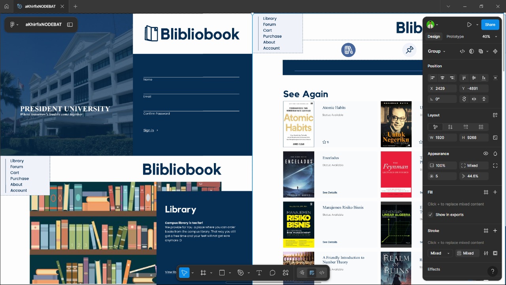This screenshot has height=285, width=506.
Task: Open the Actions components icon in toolbar
Action: 285,273
